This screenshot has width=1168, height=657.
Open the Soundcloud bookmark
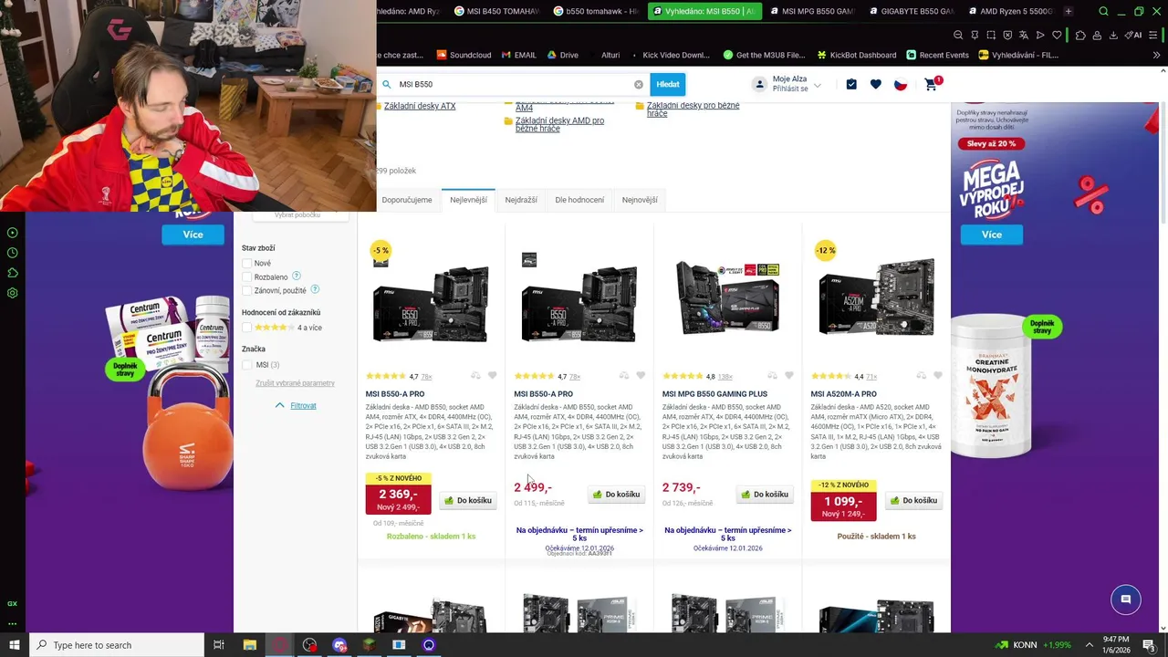pyautogui.click(x=464, y=55)
